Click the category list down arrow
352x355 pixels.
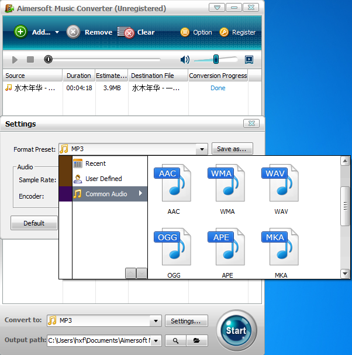[142, 273]
